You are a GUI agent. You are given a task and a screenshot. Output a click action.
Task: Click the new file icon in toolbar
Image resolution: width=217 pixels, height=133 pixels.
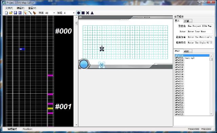tap(6, 13)
